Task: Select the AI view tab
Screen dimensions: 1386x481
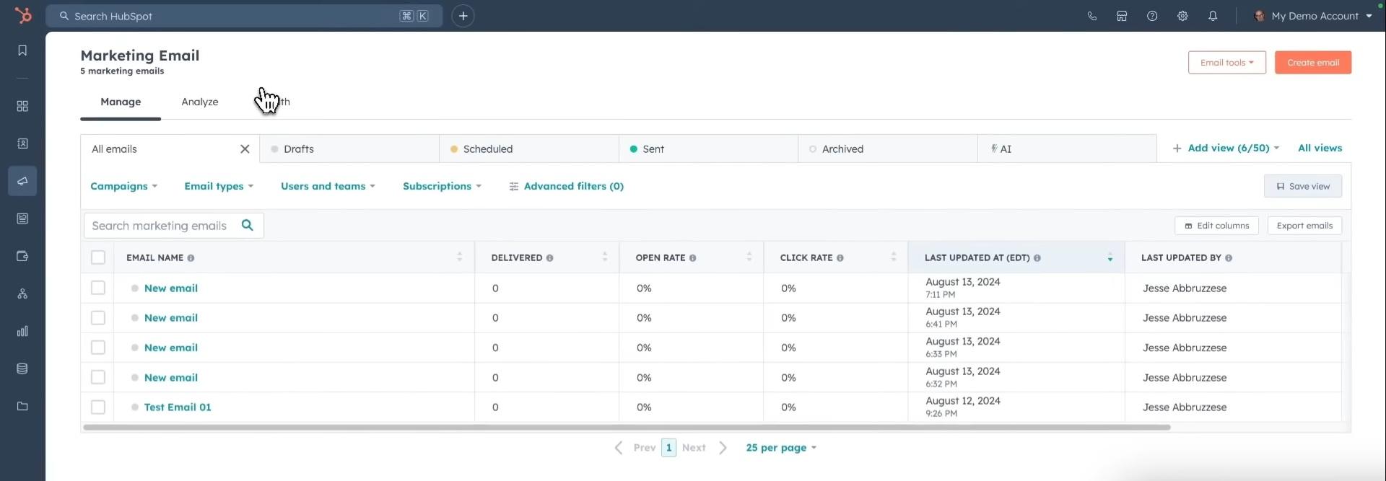Action: pos(1067,149)
